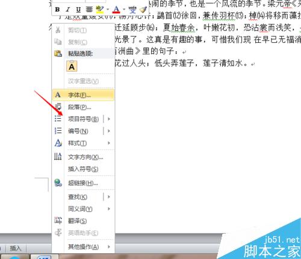Click the 编号(N) numbering entry
301x259 pixels.
(78, 131)
